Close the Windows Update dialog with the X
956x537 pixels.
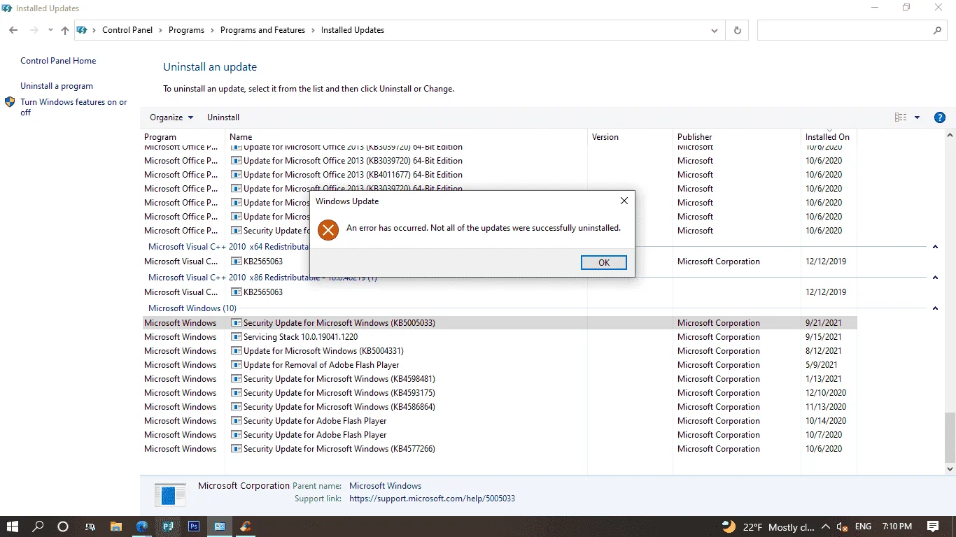[624, 201]
